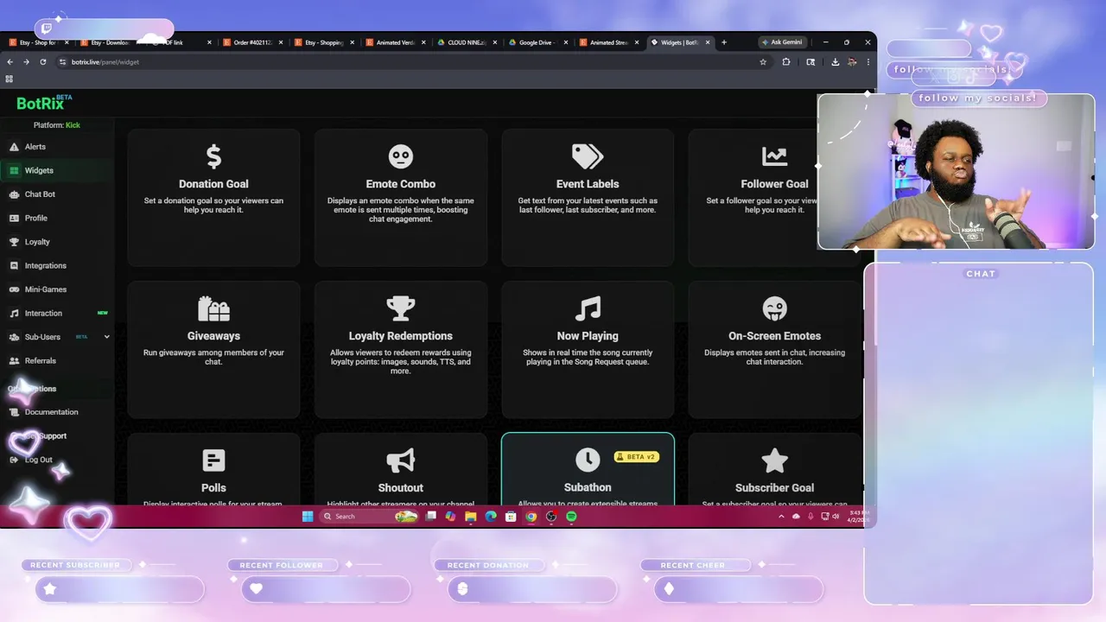
Task: Click the Shoutout megaphone icon
Action: [401, 460]
